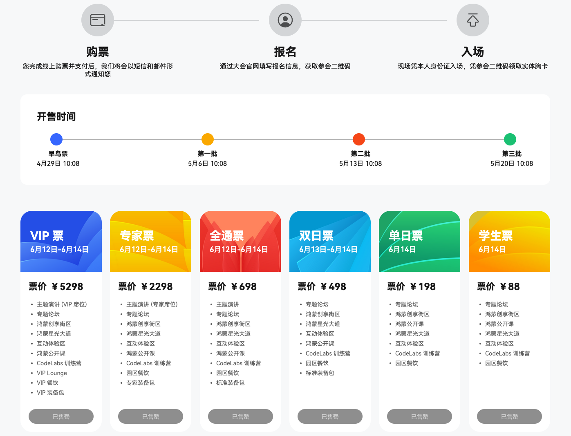
Task: Click the 票价 ¥198 price
Action: tap(412, 286)
